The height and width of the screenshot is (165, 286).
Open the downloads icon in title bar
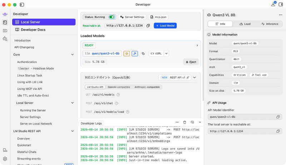click(x=273, y=4)
